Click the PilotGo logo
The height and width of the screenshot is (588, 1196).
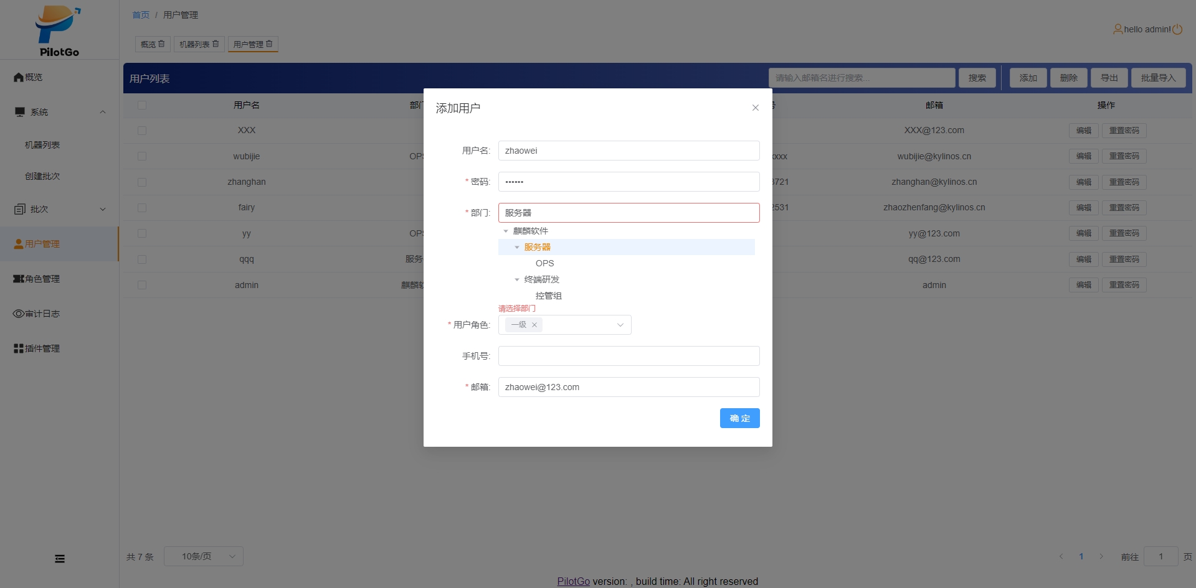coord(59,31)
